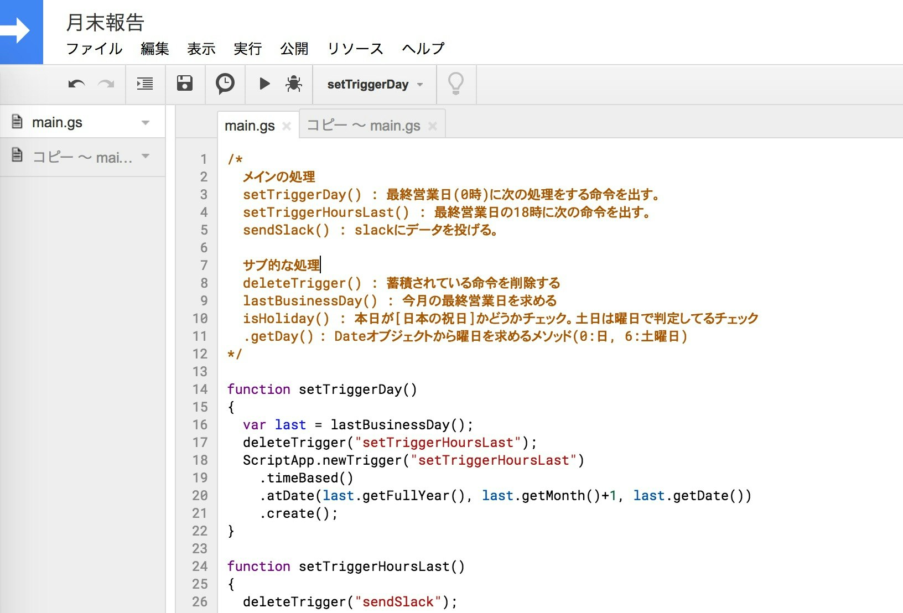Click the sendSlack() : slackにデータを投げる comment
The height and width of the screenshot is (613, 903).
[x=370, y=230]
